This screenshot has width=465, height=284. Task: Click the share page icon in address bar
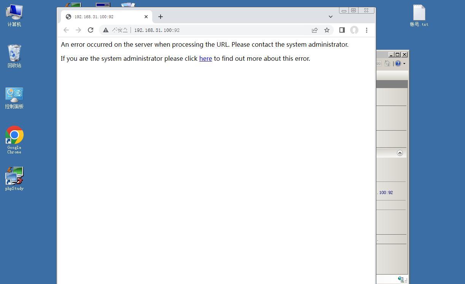point(315,30)
